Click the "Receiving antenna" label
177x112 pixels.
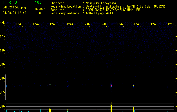[65, 13]
